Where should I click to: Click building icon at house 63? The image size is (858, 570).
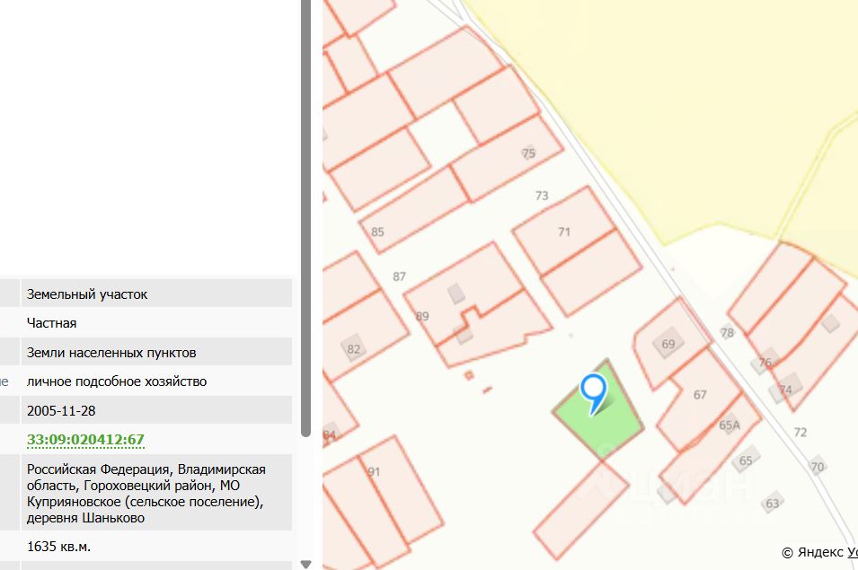point(772,503)
